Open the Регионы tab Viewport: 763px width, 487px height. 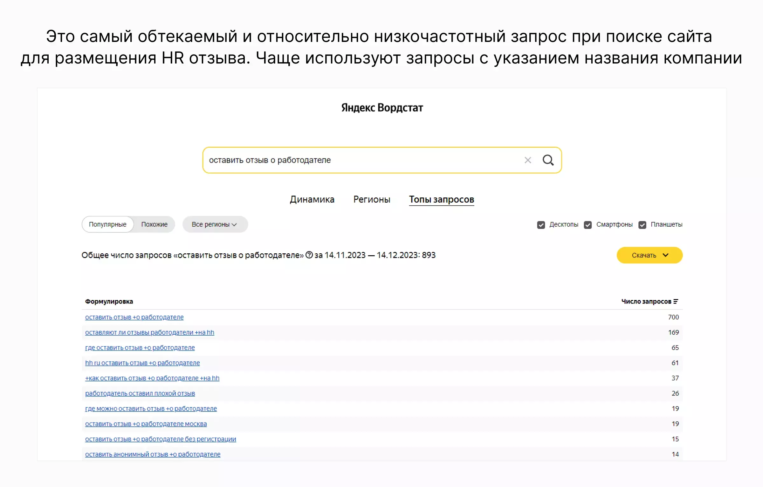tap(372, 199)
